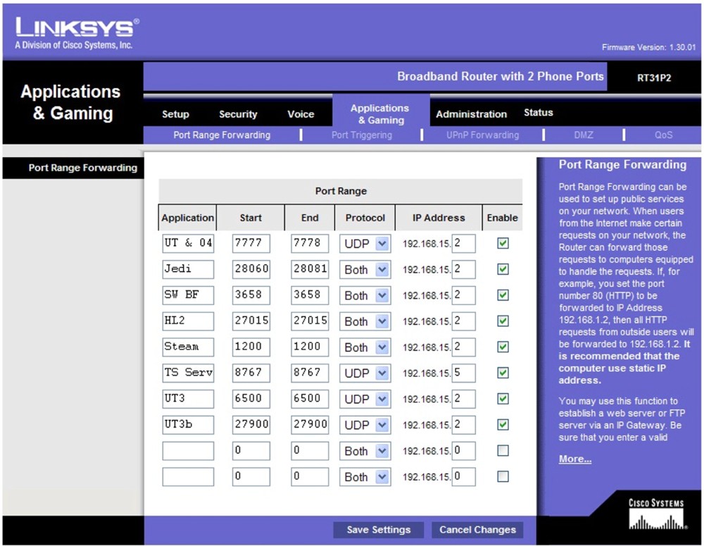Select the Applications & Gaming tab
The image size is (704, 546).
tap(380, 114)
